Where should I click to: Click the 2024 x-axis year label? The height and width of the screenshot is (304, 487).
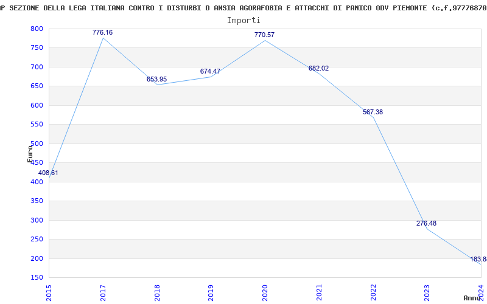click(x=481, y=292)
